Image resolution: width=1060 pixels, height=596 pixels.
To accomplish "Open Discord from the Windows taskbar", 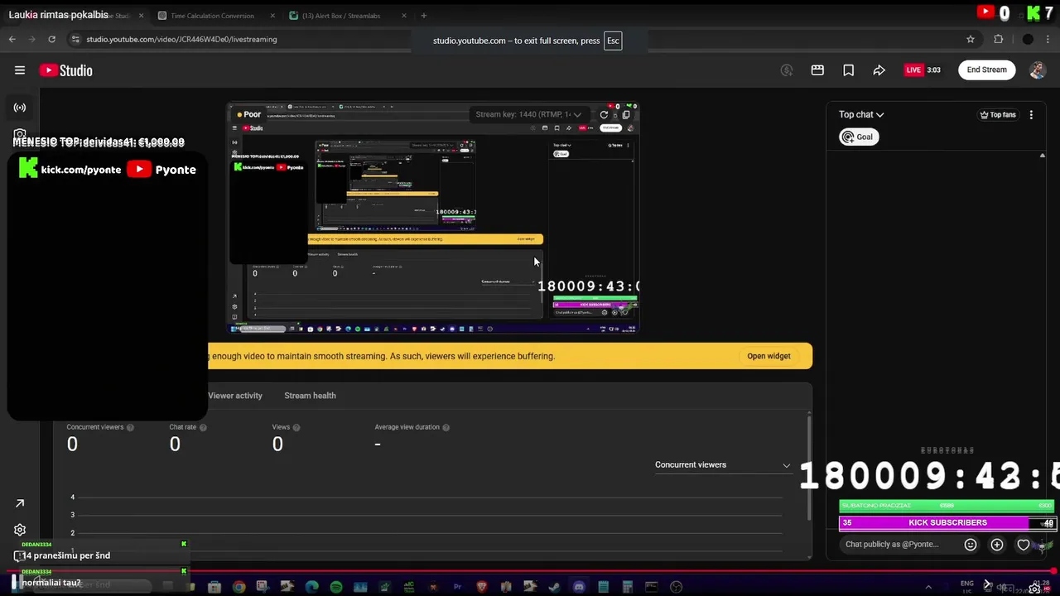I will (579, 587).
